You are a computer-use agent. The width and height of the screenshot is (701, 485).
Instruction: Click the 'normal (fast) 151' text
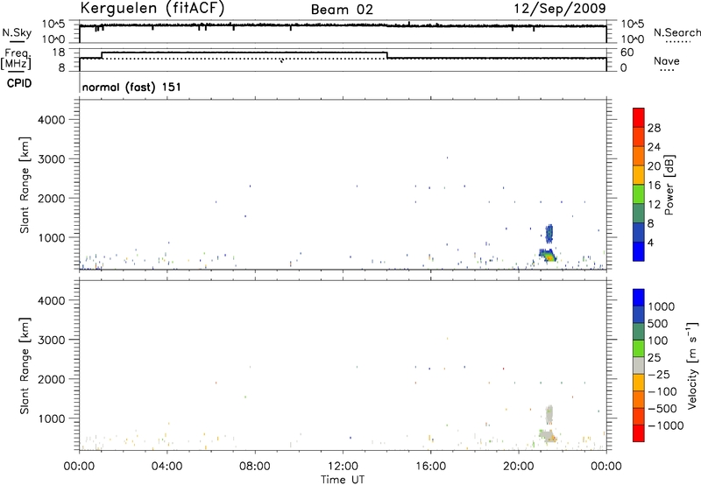click(x=131, y=87)
